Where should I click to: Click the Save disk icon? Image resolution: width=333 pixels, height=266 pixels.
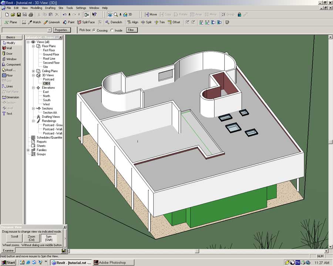(18, 14)
